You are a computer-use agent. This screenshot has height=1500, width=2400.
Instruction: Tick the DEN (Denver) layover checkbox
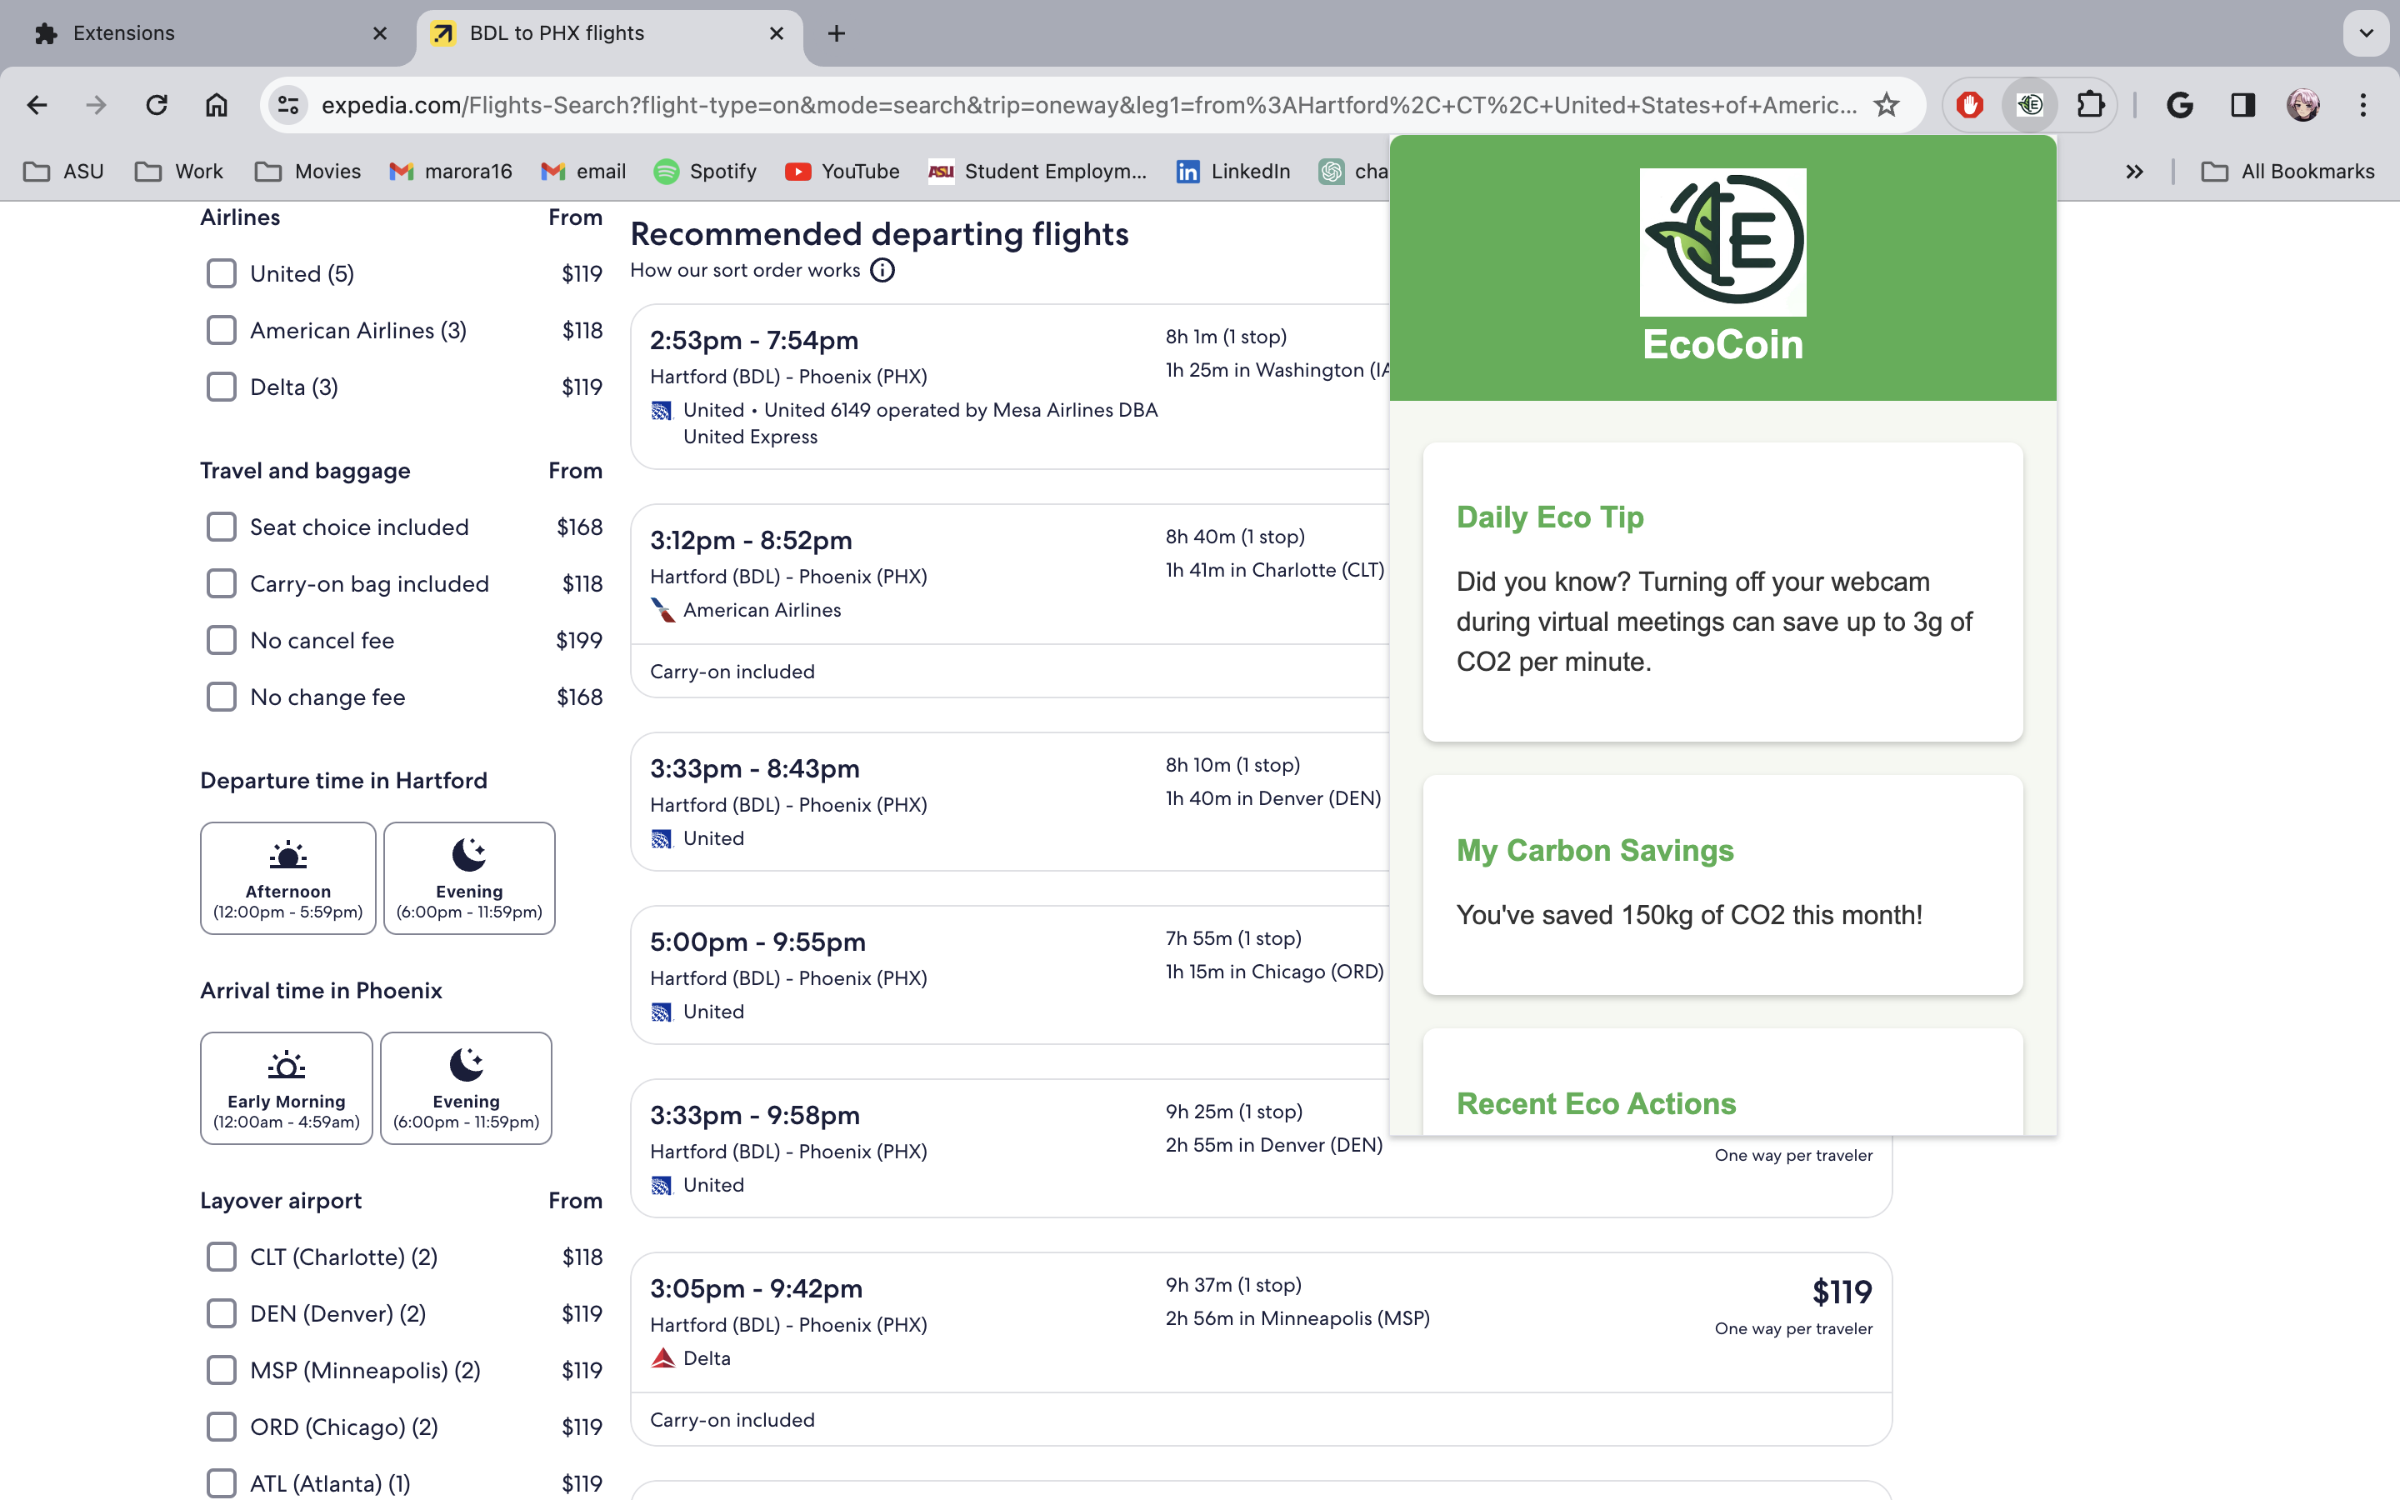[221, 1313]
